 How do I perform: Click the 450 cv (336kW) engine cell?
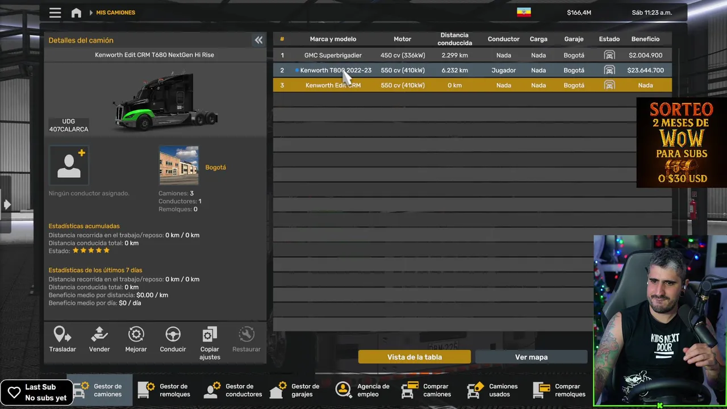click(x=402, y=55)
